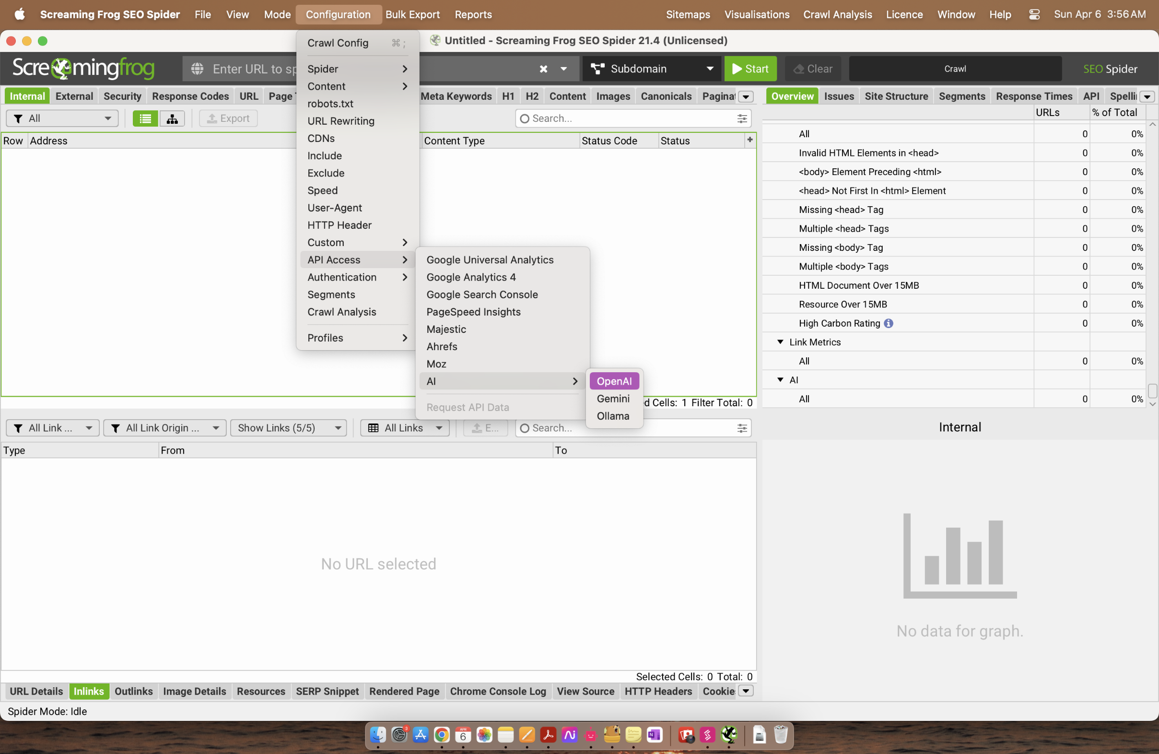The height and width of the screenshot is (754, 1159).
Task: Switch to tree view icon
Action: pos(172,118)
